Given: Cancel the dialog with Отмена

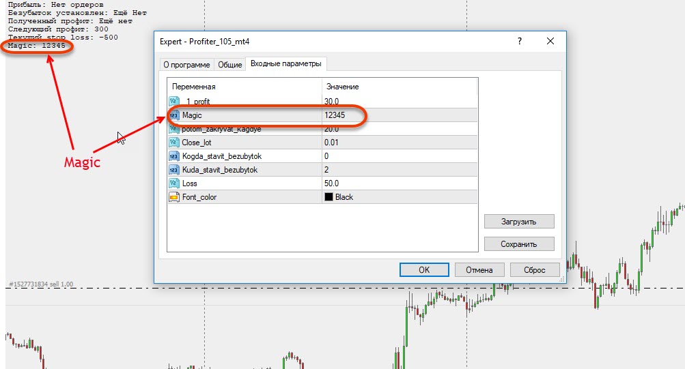Looking at the screenshot, I should pyautogui.click(x=479, y=269).
